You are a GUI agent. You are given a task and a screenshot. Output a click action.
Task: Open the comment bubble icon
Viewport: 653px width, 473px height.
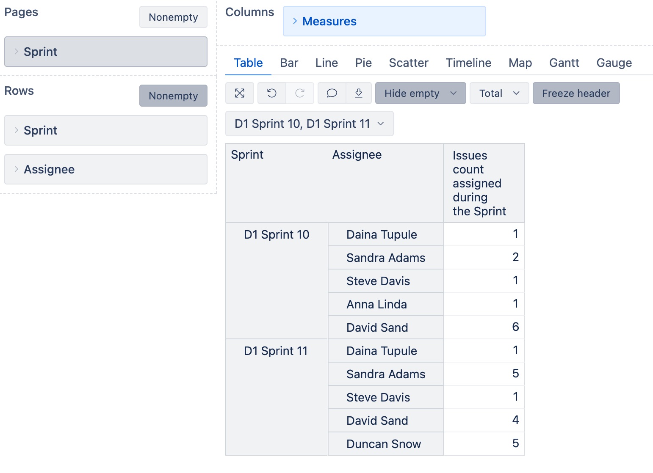point(332,93)
